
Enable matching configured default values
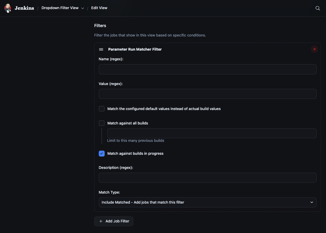click(102, 109)
